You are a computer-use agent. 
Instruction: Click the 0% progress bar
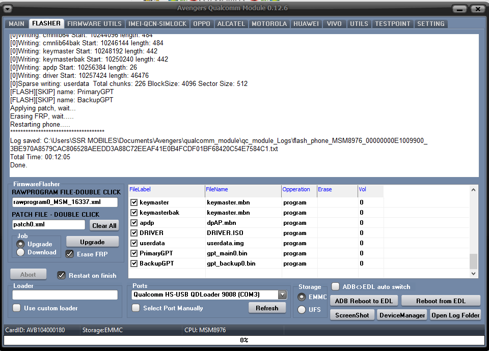pos(244,340)
